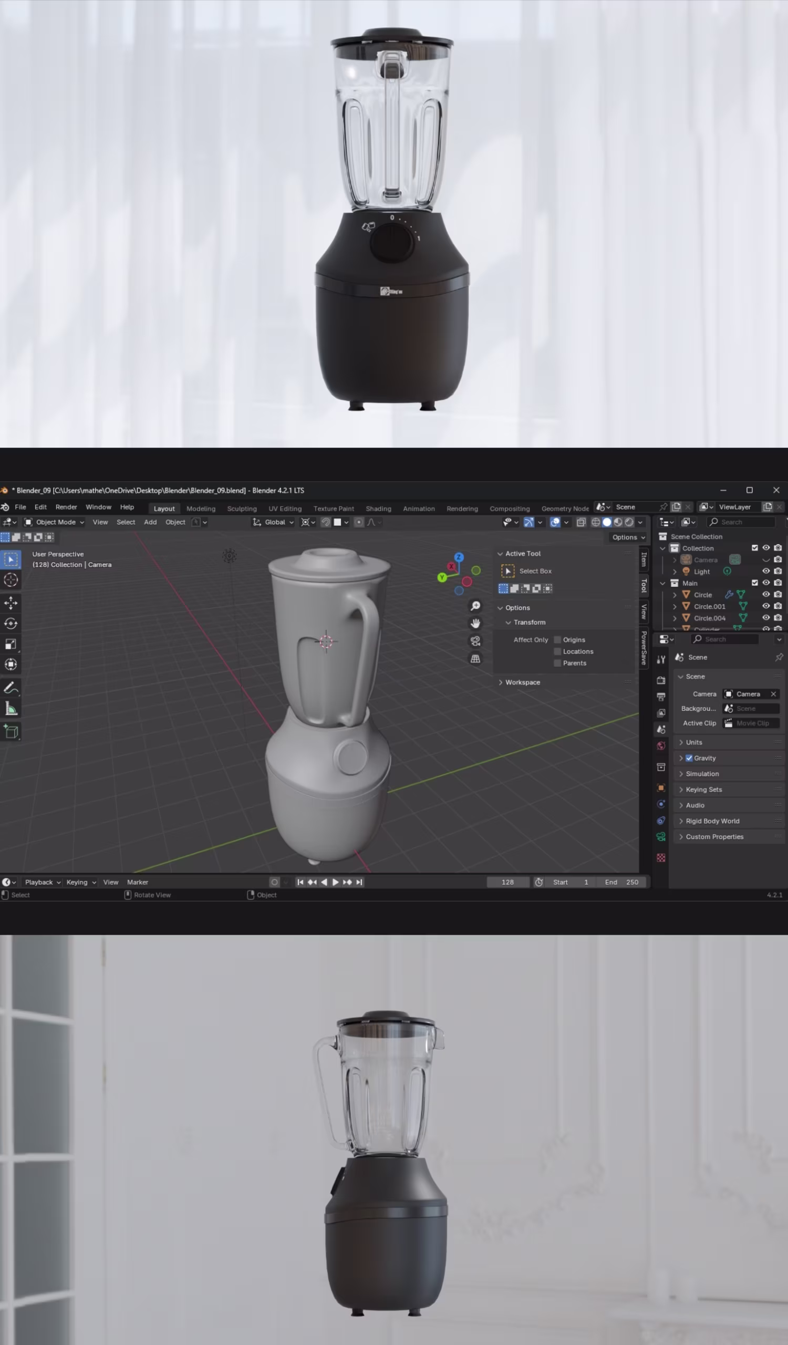This screenshot has width=788, height=1345.
Task: Jump to the timeline end frame button
Action: coord(359,882)
